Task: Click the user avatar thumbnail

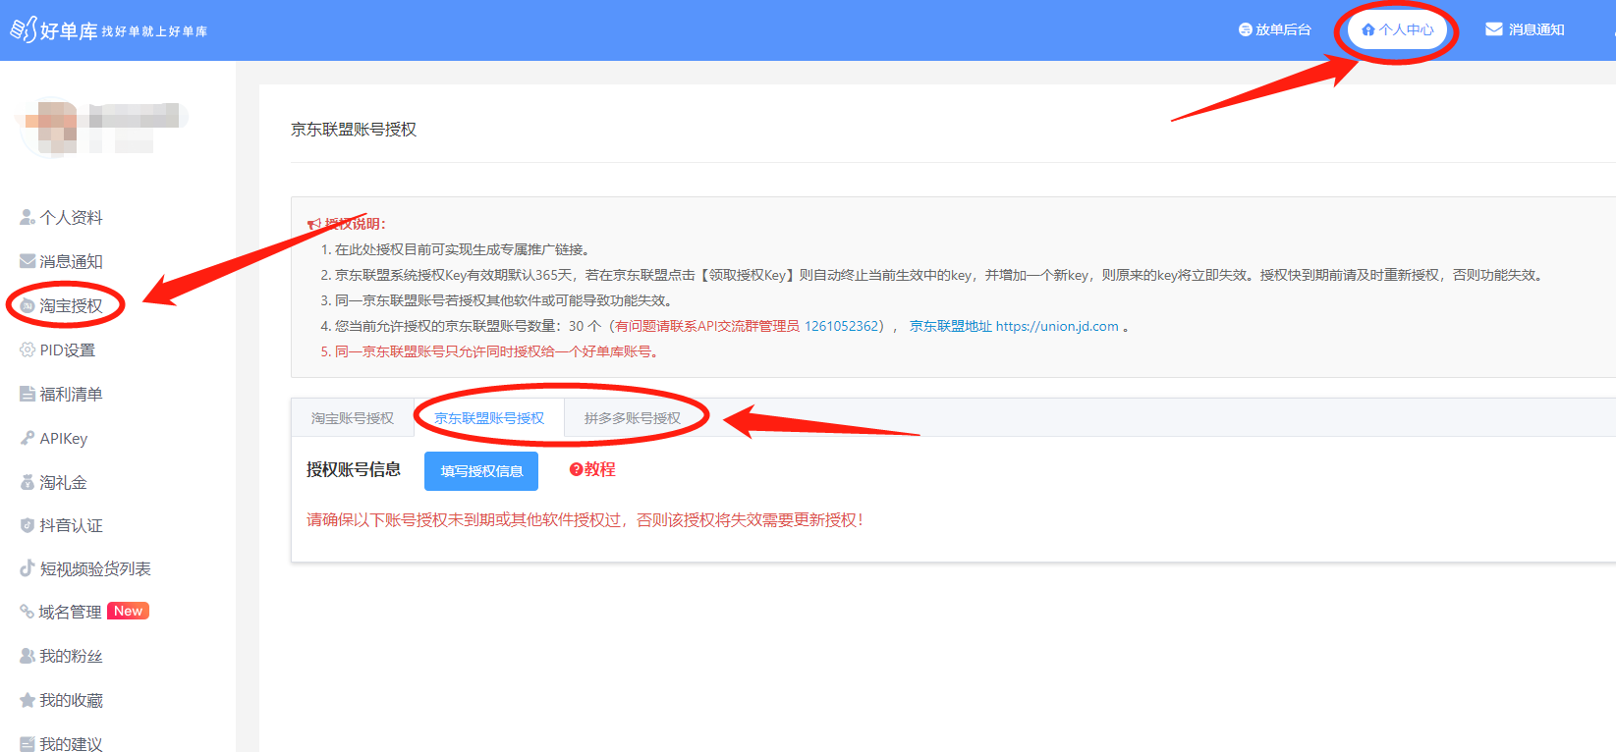Action: (51, 128)
